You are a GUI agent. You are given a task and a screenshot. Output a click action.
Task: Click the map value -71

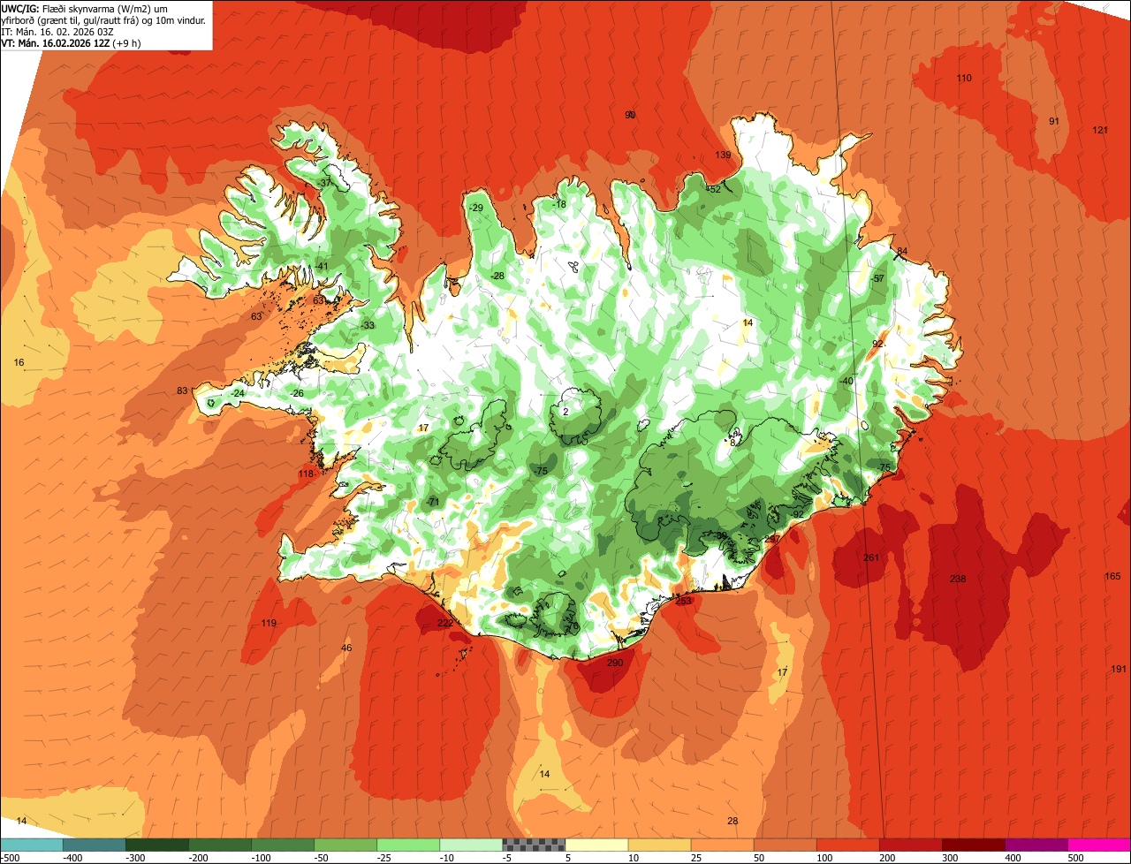point(433,502)
